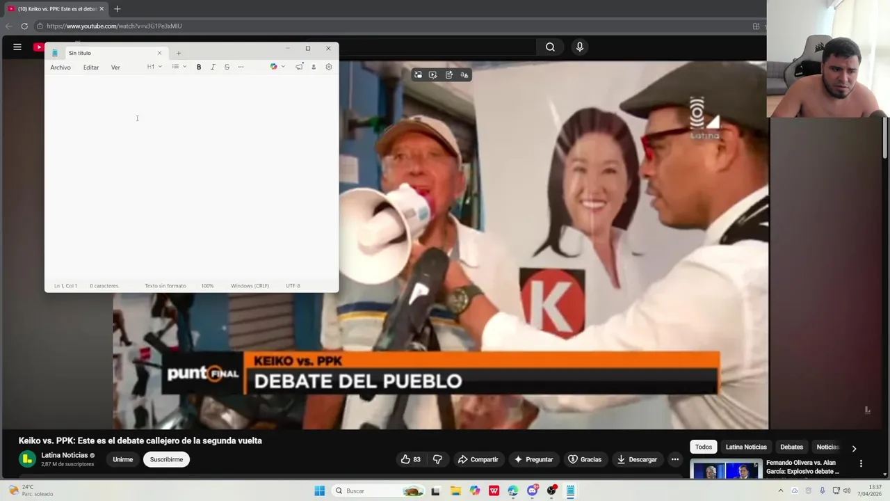Click the Latina Noticias channel avatar
The width and height of the screenshot is (890, 501).
(27, 459)
